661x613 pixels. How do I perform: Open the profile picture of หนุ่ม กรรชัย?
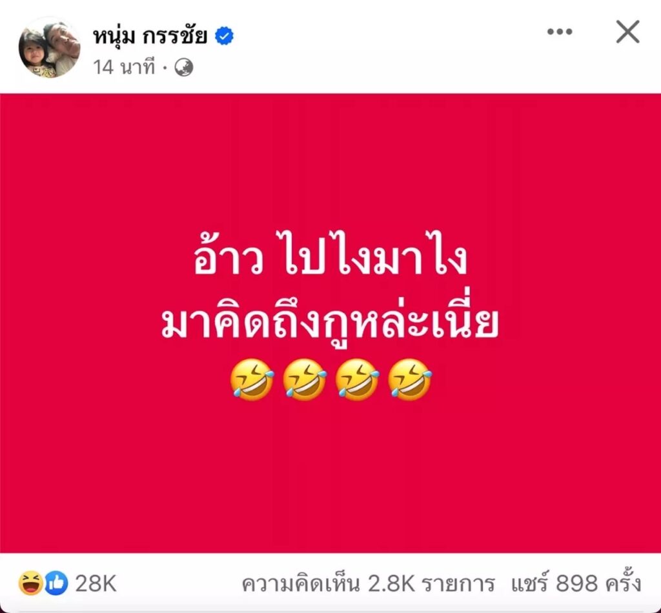click(50, 48)
